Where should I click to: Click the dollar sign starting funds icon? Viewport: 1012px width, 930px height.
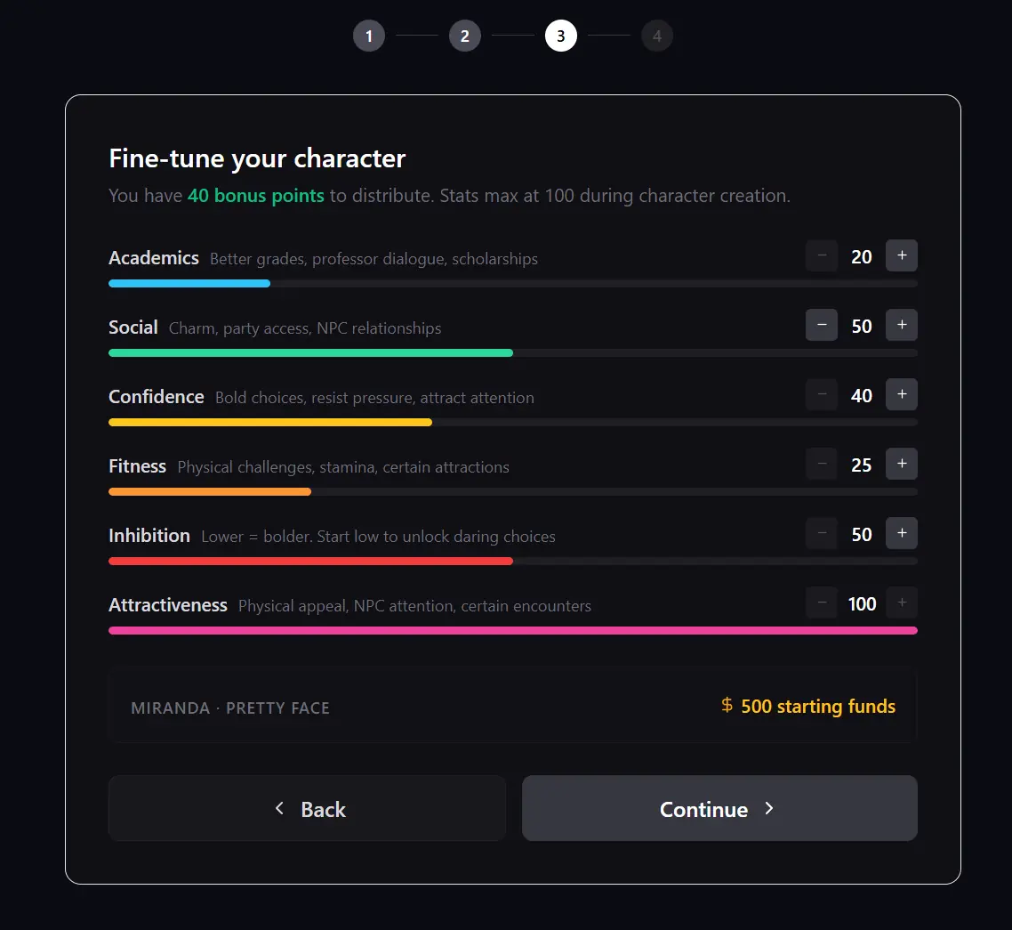[x=727, y=706]
